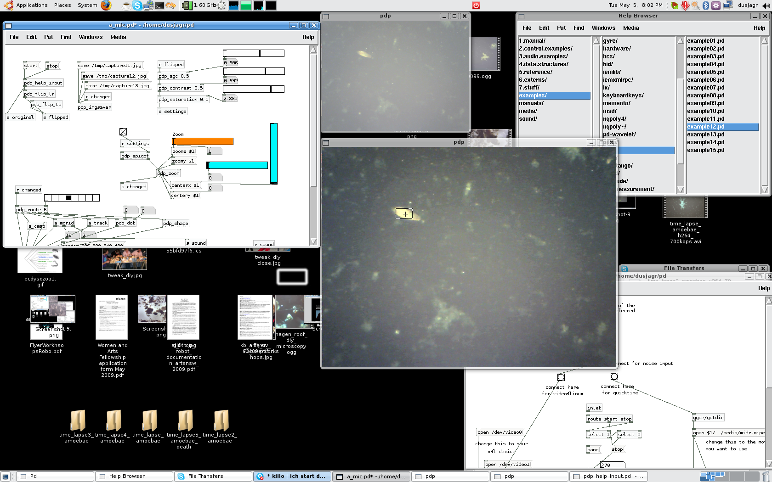Click open /dev/video0 message box
This screenshot has width=772, height=482.
[500, 432]
